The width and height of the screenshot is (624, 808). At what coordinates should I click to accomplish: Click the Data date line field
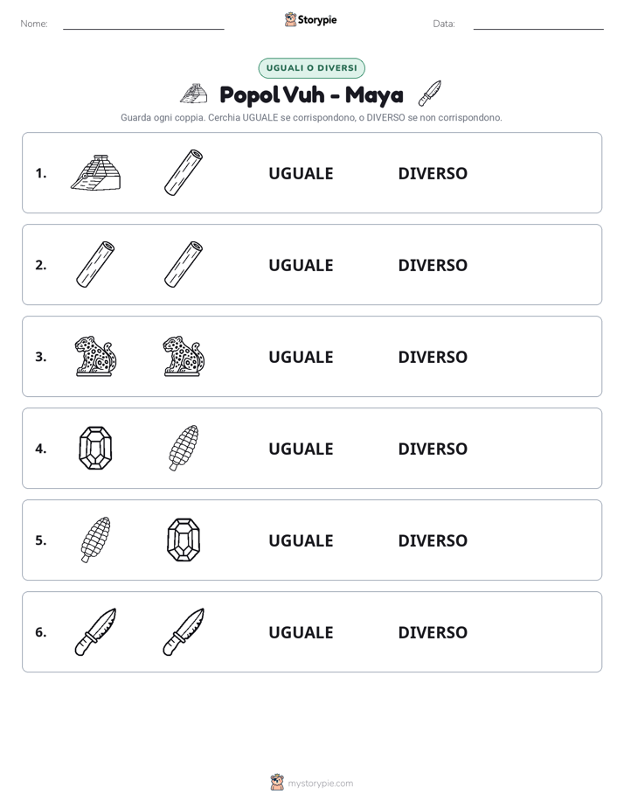pos(538,24)
